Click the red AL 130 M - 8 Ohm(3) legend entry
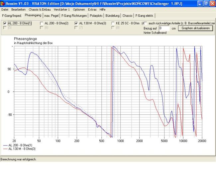The width and height of the screenshot is (216, 175). point(19,149)
